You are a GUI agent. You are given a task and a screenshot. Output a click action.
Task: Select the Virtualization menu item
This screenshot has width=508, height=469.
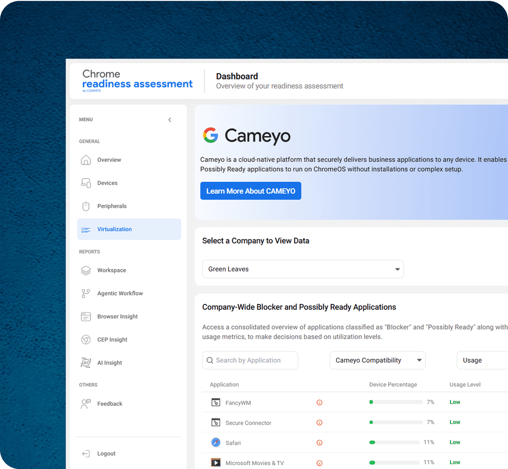click(x=129, y=229)
